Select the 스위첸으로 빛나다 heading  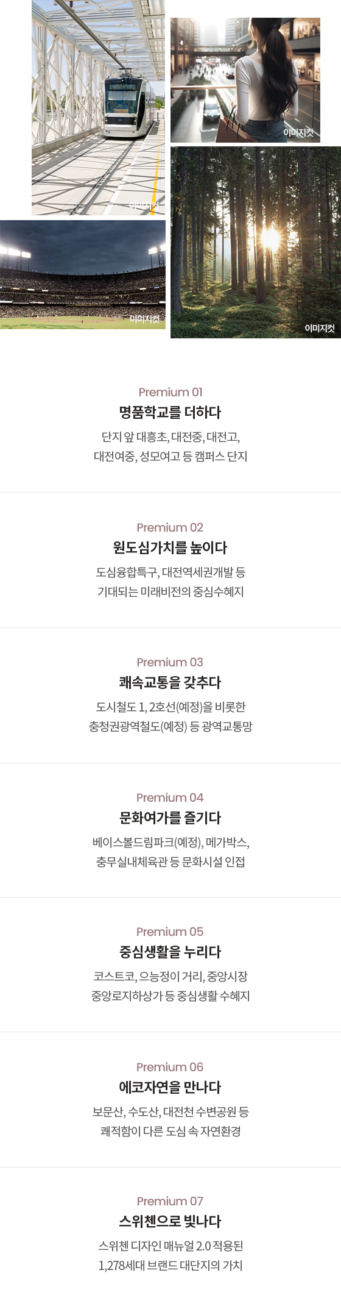(x=170, y=1221)
